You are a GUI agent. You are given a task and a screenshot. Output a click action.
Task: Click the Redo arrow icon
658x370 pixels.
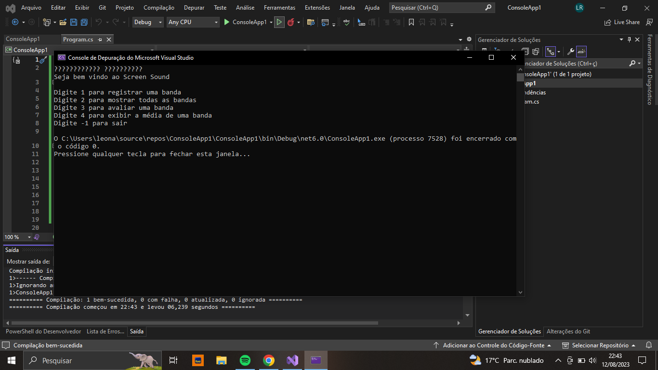coord(116,22)
